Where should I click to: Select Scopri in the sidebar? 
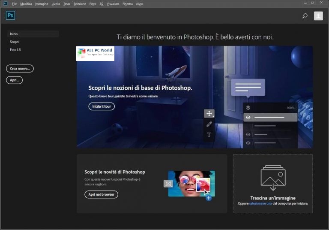click(x=14, y=42)
